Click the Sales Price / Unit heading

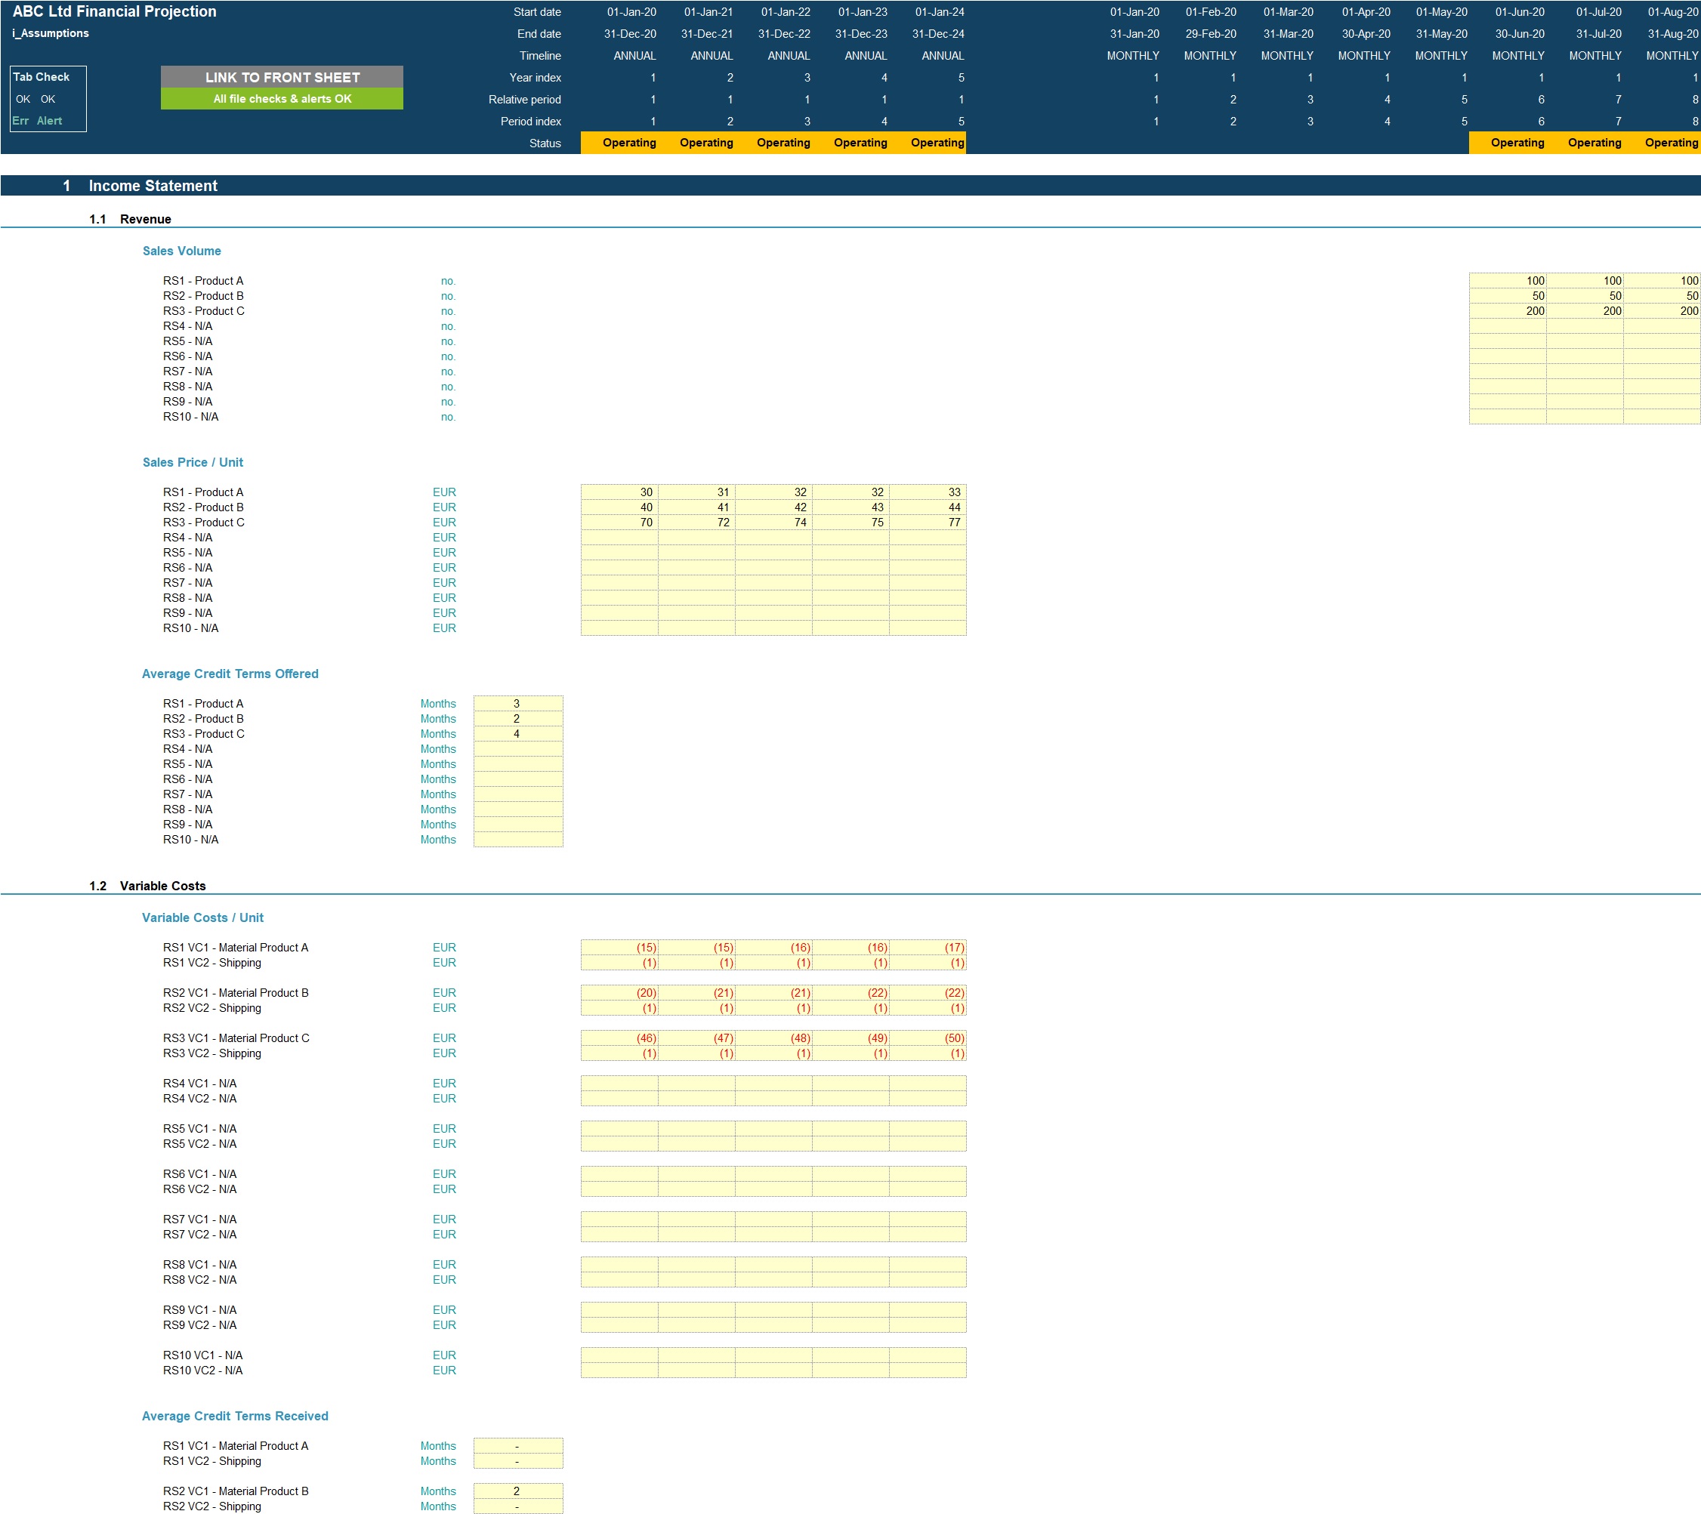(x=193, y=461)
